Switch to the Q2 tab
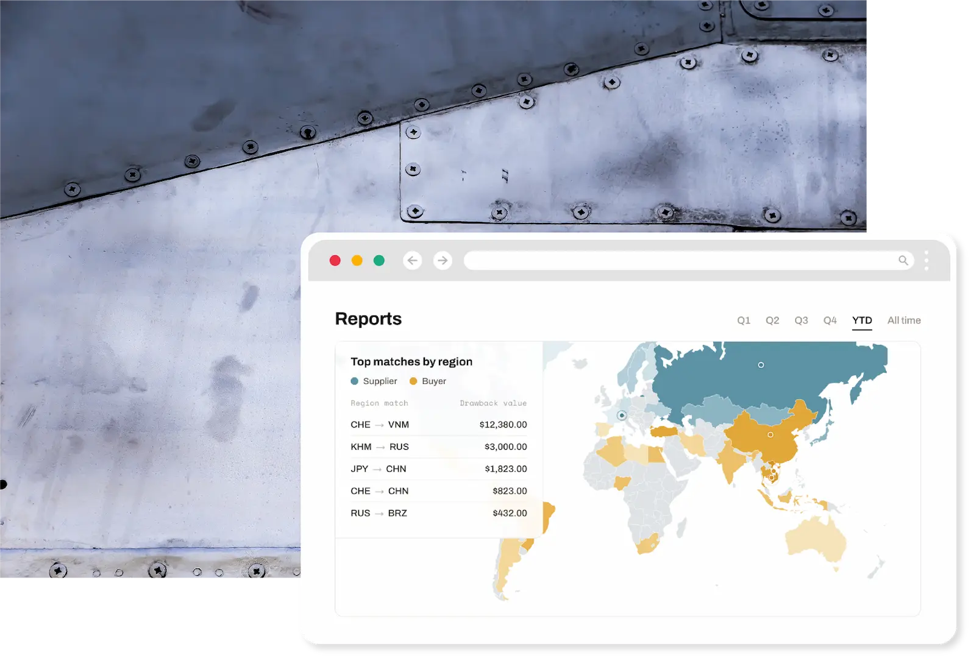Screen dimensions: 971x658 pos(772,320)
